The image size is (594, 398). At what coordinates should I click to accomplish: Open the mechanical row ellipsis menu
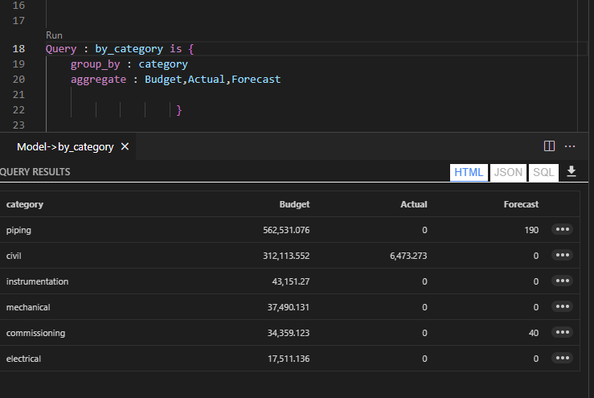[x=562, y=306]
